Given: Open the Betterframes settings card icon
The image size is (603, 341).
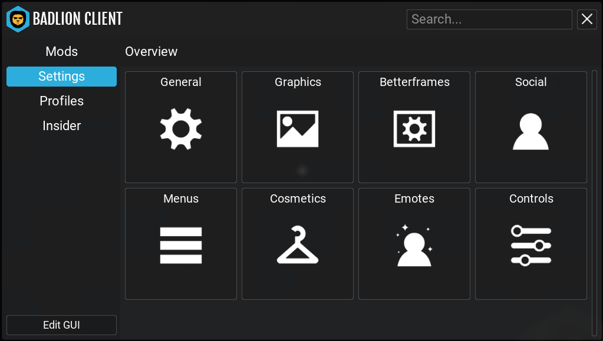Looking at the screenshot, I should pyautogui.click(x=414, y=129).
